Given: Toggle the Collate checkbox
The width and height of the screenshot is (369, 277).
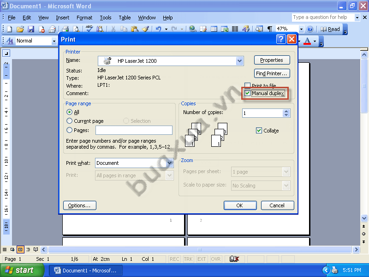Looking at the screenshot, I should 259,131.
